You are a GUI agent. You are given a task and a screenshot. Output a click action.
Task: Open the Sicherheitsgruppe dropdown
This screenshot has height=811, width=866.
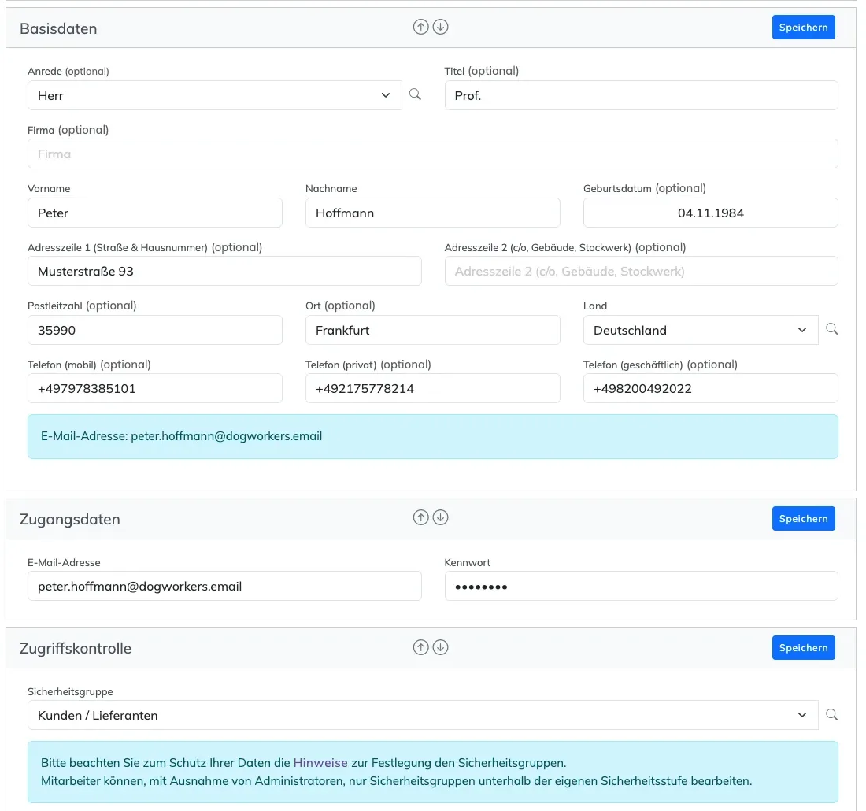tap(423, 716)
